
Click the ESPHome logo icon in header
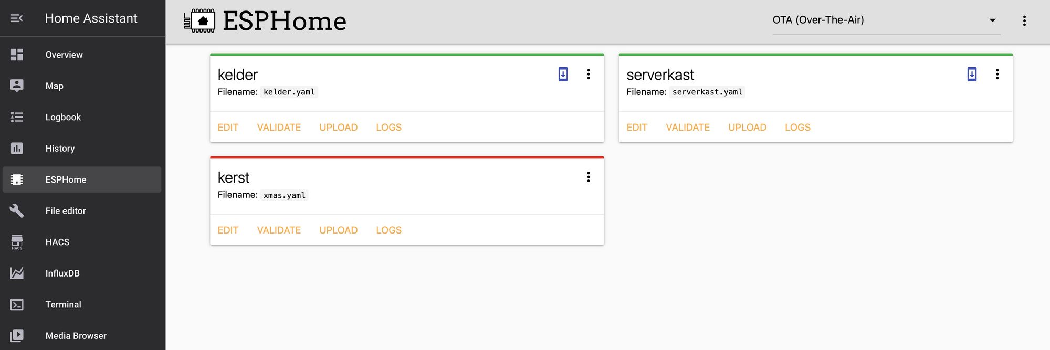[x=199, y=21]
